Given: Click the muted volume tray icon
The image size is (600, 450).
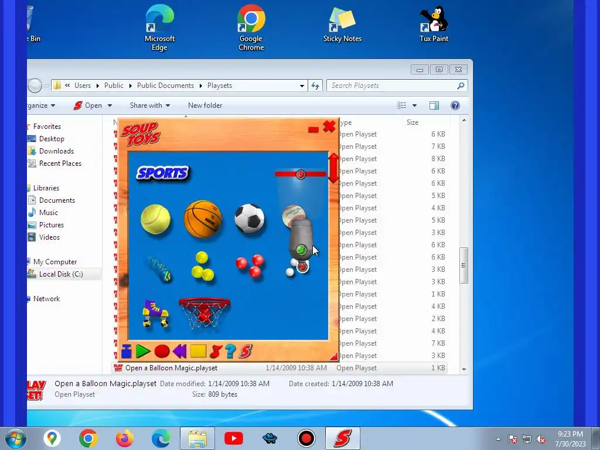Looking at the screenshot, I should pos(541,439).
